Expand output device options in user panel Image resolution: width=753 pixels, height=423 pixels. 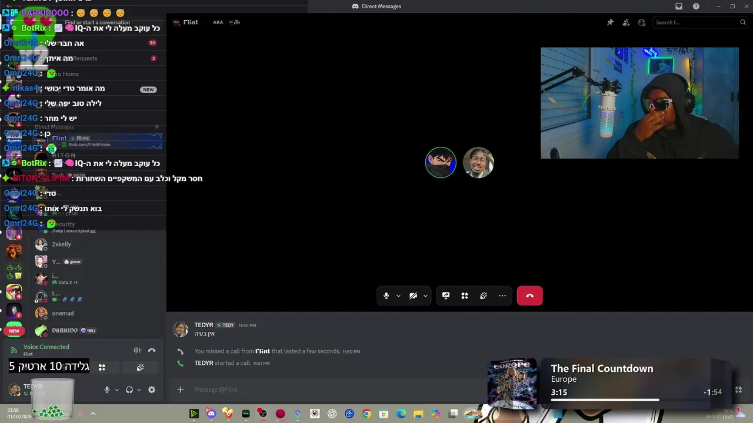tap(139, 390)
